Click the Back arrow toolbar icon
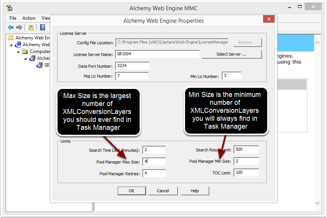The height and width of the screenshot is (218, 327). point(11,27)
